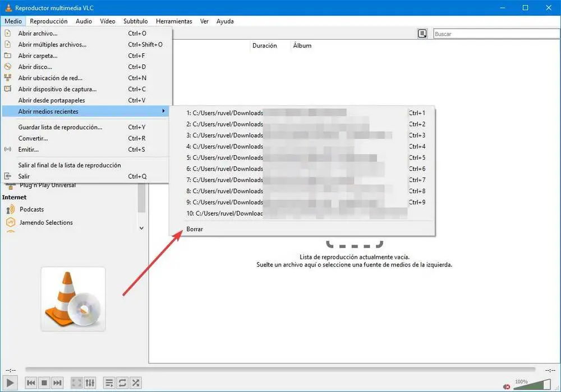Open the Reproducción menu
561x392 pixels.
[x=49, y=21]
